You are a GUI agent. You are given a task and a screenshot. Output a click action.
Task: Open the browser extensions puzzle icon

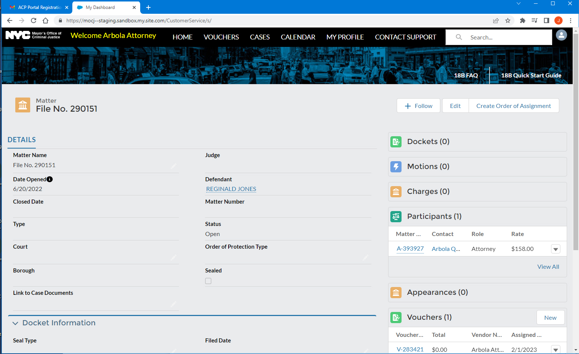pos(522,20)
